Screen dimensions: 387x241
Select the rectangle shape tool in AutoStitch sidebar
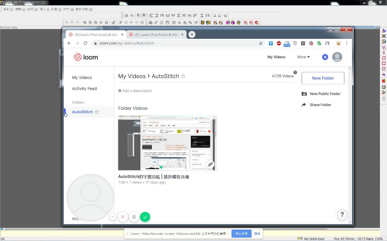(384, 64)
